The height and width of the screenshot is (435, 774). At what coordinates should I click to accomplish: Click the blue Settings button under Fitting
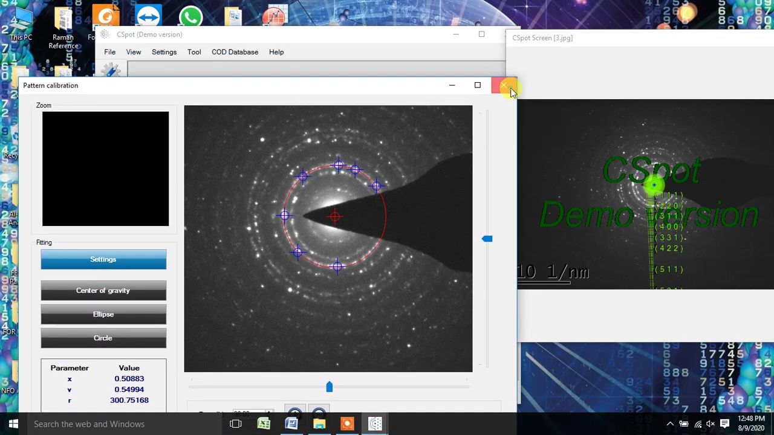pos(103,259)
